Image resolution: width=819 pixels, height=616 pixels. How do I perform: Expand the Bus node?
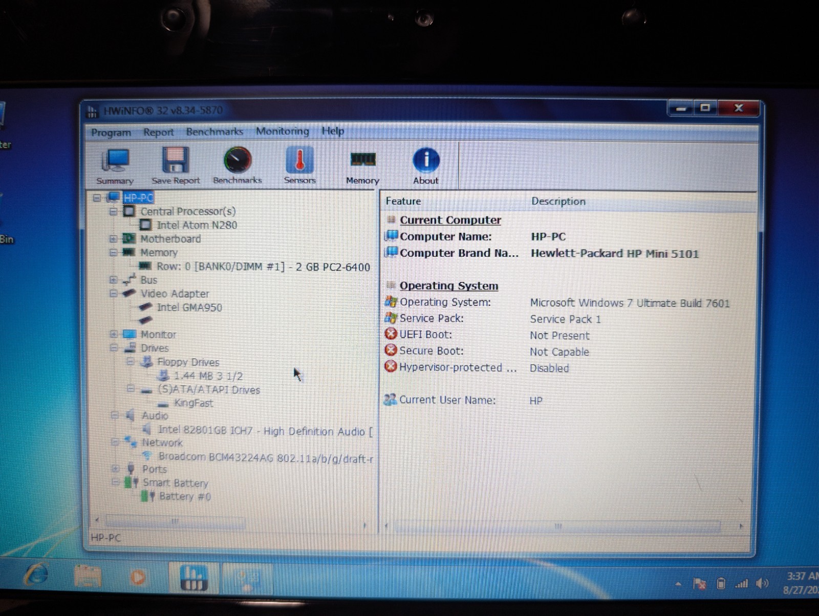(113, 280)
